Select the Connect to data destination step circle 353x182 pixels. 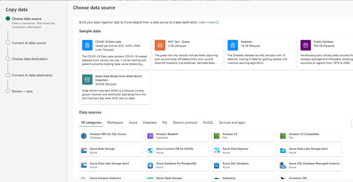click(x=8, y=75)
